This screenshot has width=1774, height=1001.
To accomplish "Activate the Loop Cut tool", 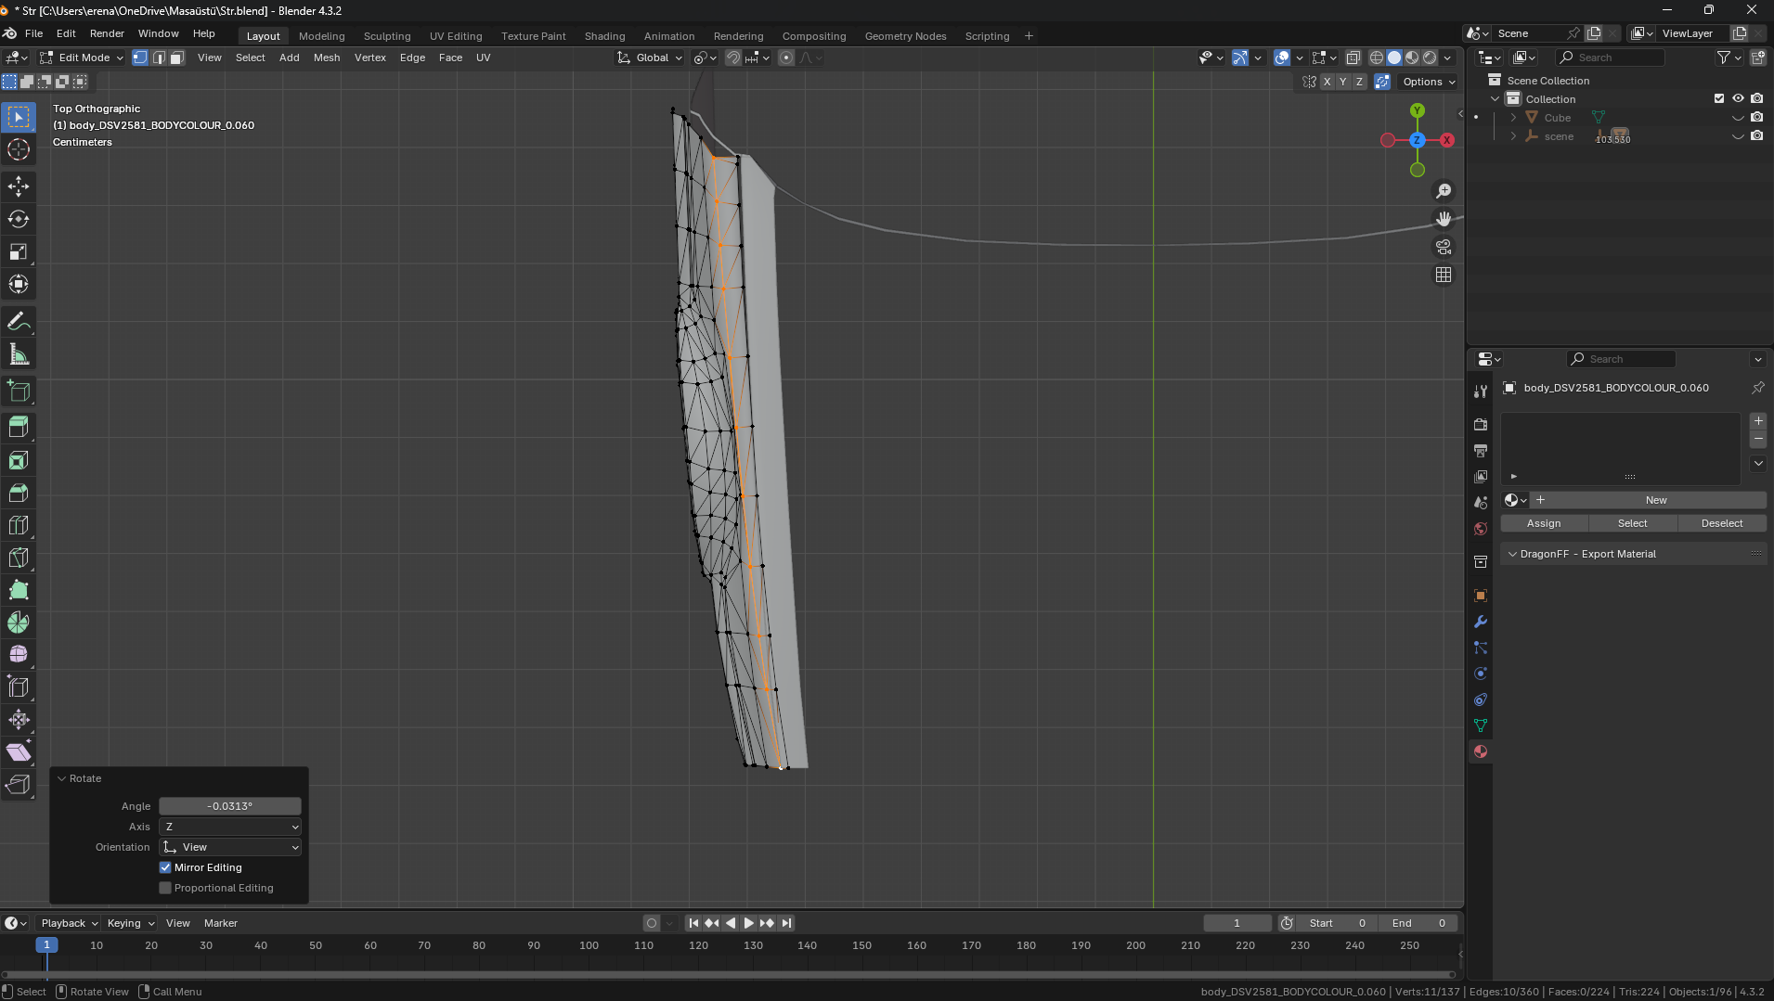I will coord(19,525).
